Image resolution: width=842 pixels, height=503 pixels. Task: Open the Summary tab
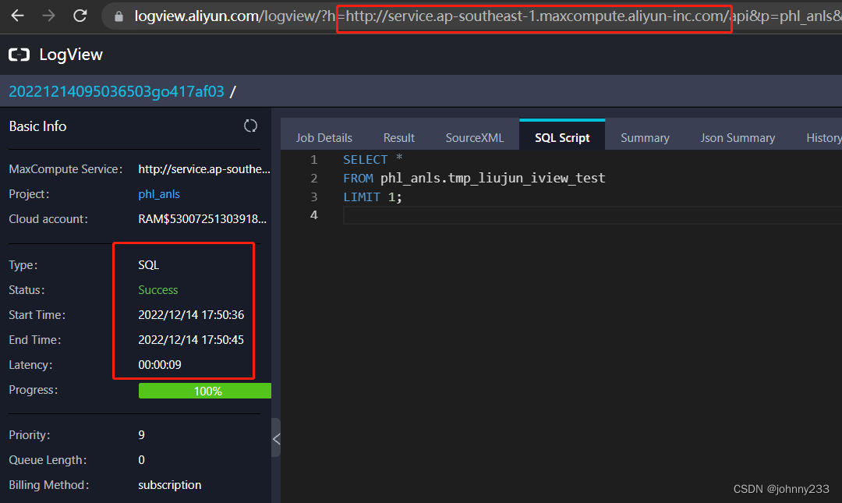tap(645, 136)
